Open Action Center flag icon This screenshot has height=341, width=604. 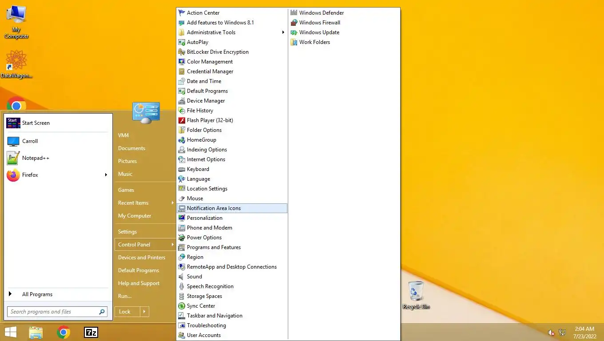pos(182,13)
